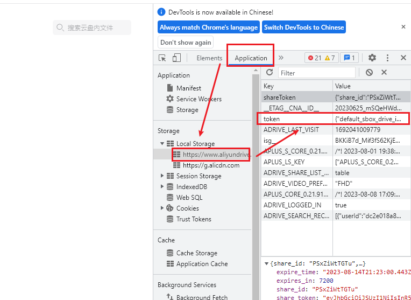Image resolution: width=411 pixels, height=300 pixels.
Task: Expand the IndexedDB tree node
Action: click(x=162, y=186)
